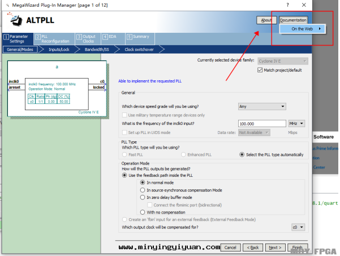Click the inclk0 frequency input field
The height and width of the screenshot is (256, 340).
point(261,123)
